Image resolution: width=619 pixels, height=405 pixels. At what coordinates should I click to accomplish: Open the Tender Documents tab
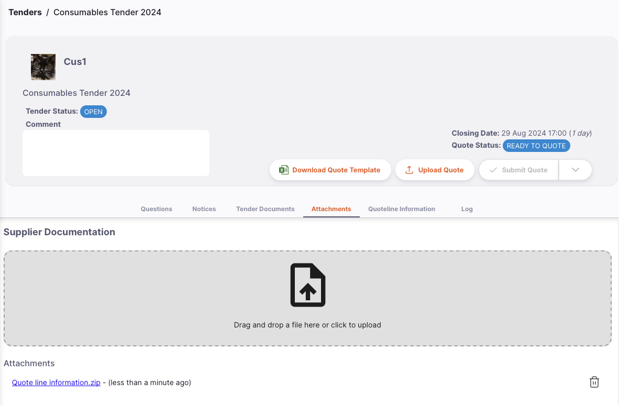[x=266, y=209]
